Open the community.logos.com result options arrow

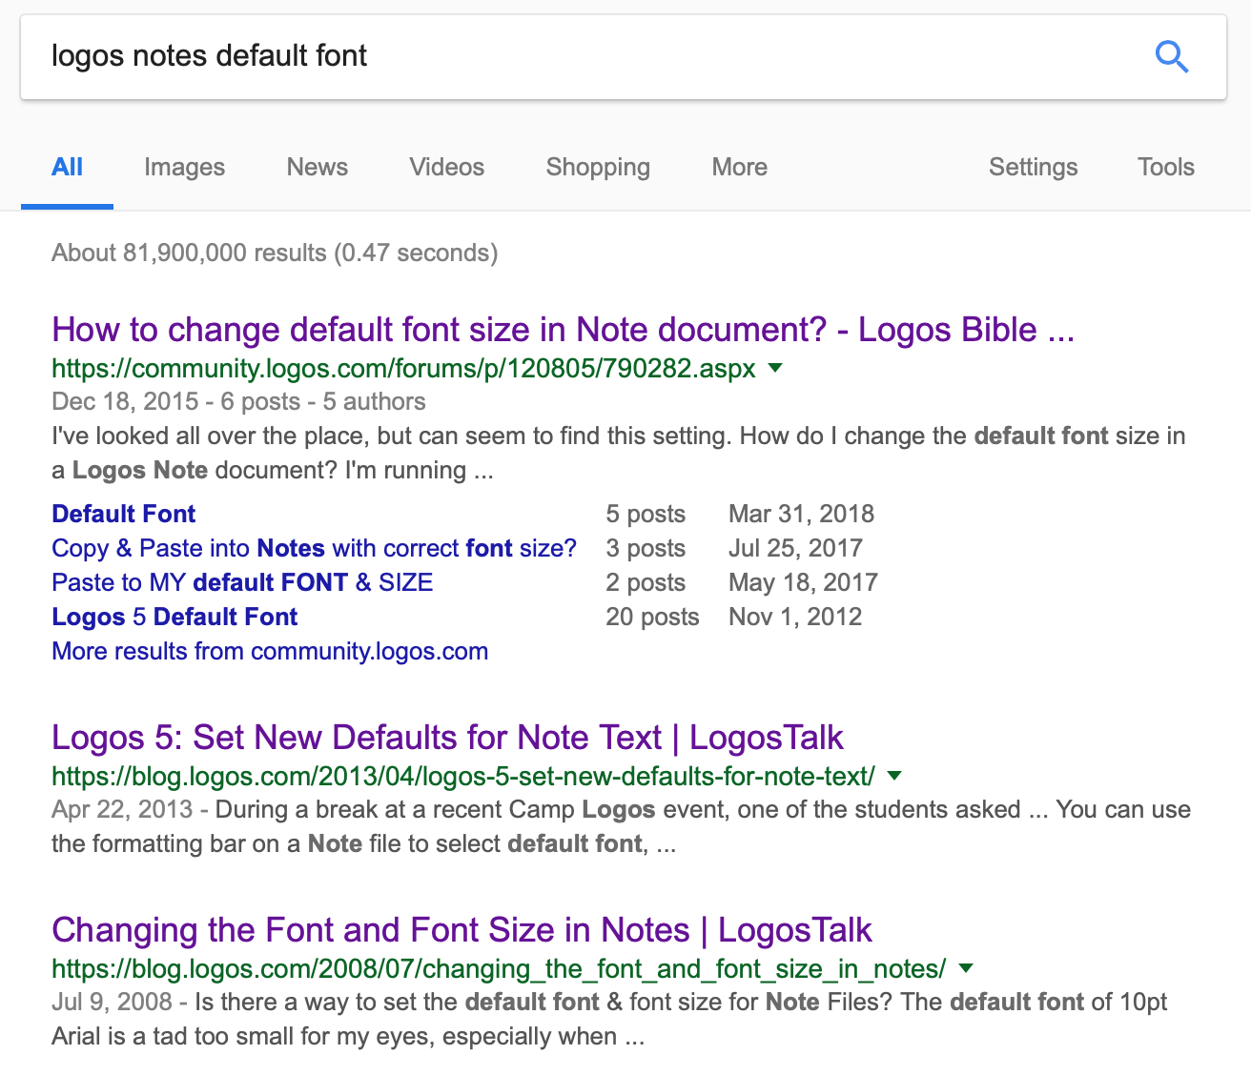coord(775,368)
